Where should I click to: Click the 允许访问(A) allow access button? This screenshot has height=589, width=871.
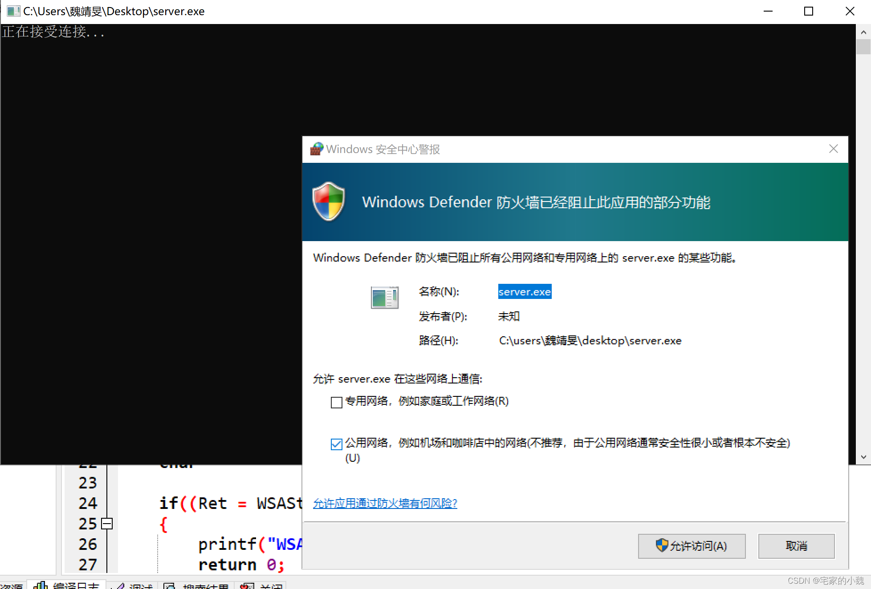(692, 546)
